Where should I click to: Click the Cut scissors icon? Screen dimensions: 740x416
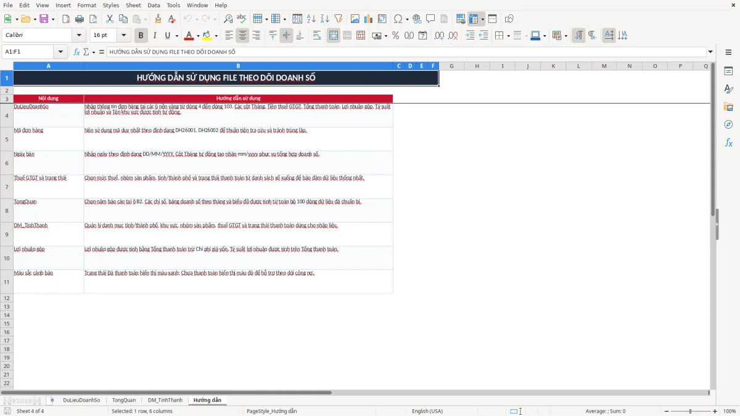tap(110, 19)
